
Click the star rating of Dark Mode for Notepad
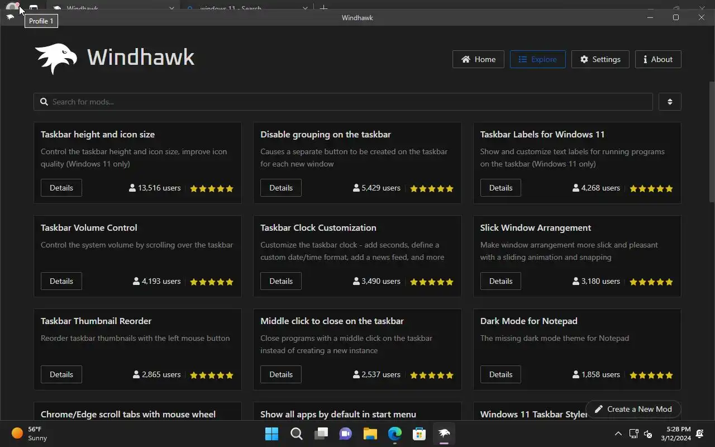click(651, 375)
